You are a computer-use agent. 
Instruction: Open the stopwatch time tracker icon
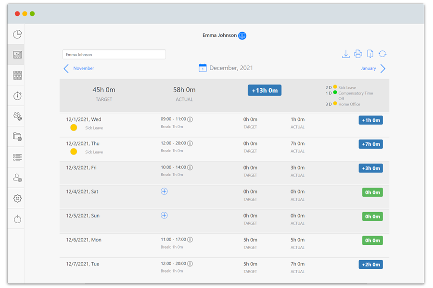point(17,96)
